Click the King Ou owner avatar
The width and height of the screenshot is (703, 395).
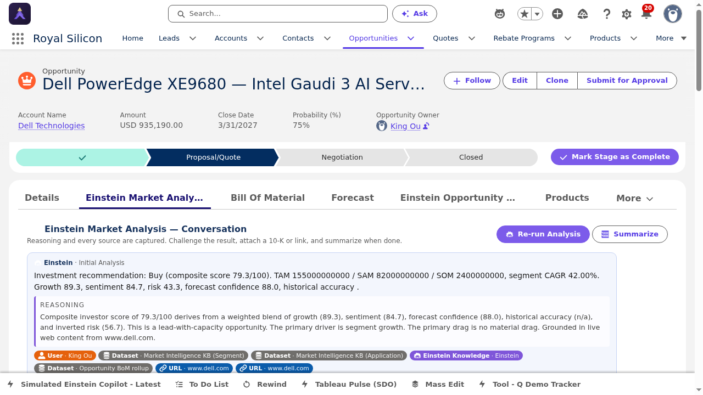click(x=382, y=126)
